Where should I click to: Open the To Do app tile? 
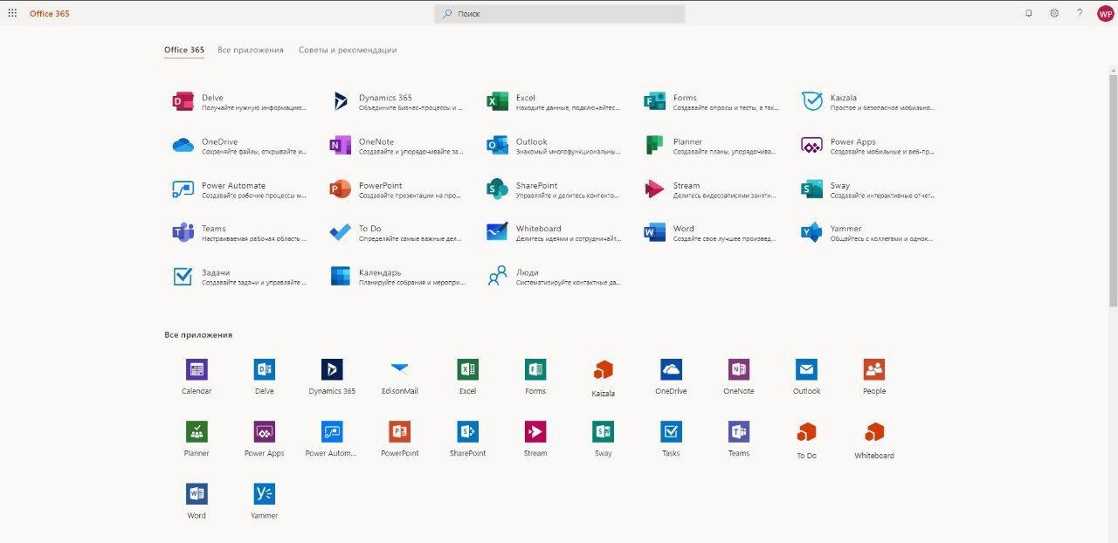[397, 232]
